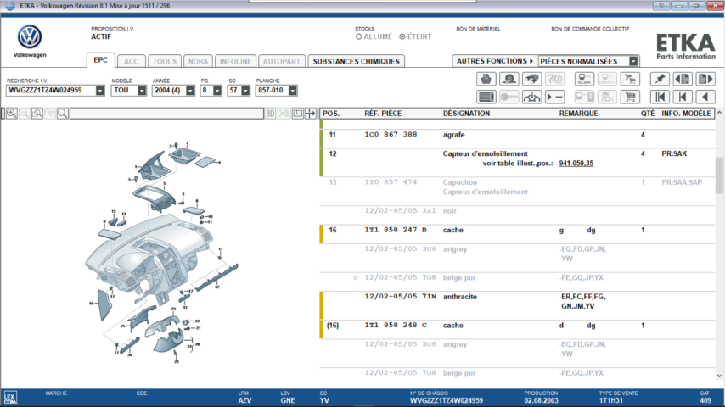Viewport: 725px width, 407px height.
Task: Click the zoom area magnifier icon
Action: click(37, 113)
